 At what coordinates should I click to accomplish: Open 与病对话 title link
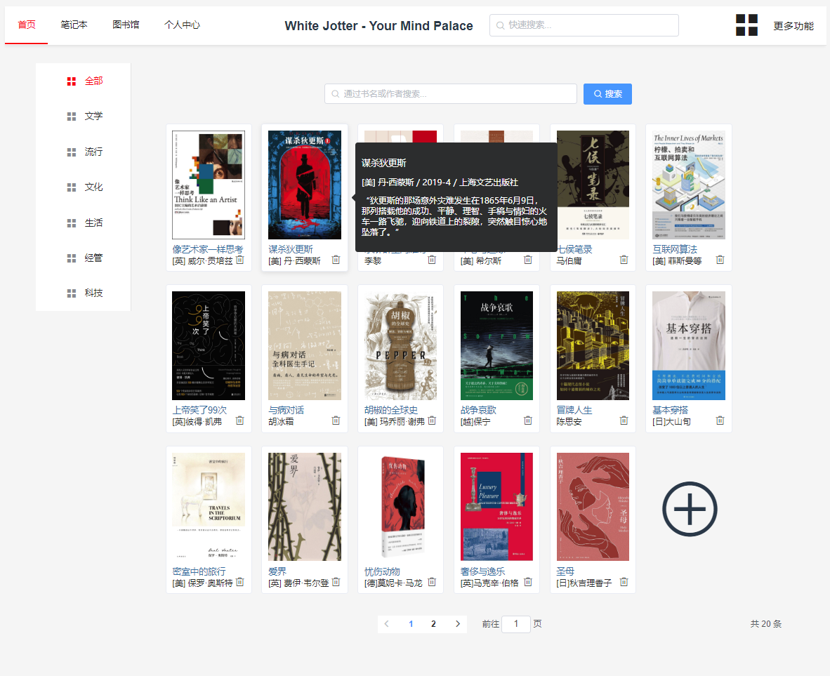[x=286, y=410]
